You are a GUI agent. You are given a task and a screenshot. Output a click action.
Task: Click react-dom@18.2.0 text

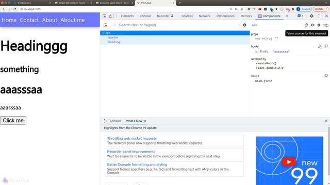(x=270, y=68)
